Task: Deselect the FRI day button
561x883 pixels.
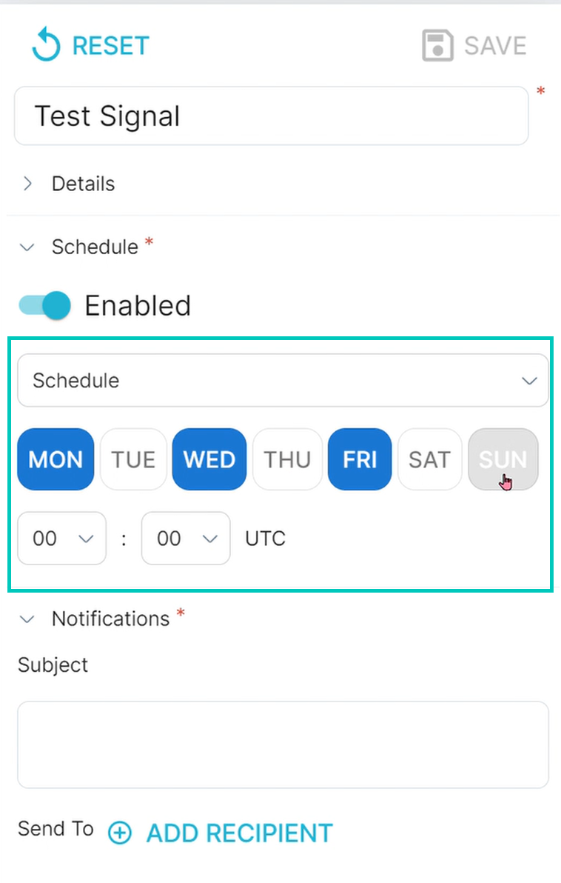Action: [x=360, y=459]
